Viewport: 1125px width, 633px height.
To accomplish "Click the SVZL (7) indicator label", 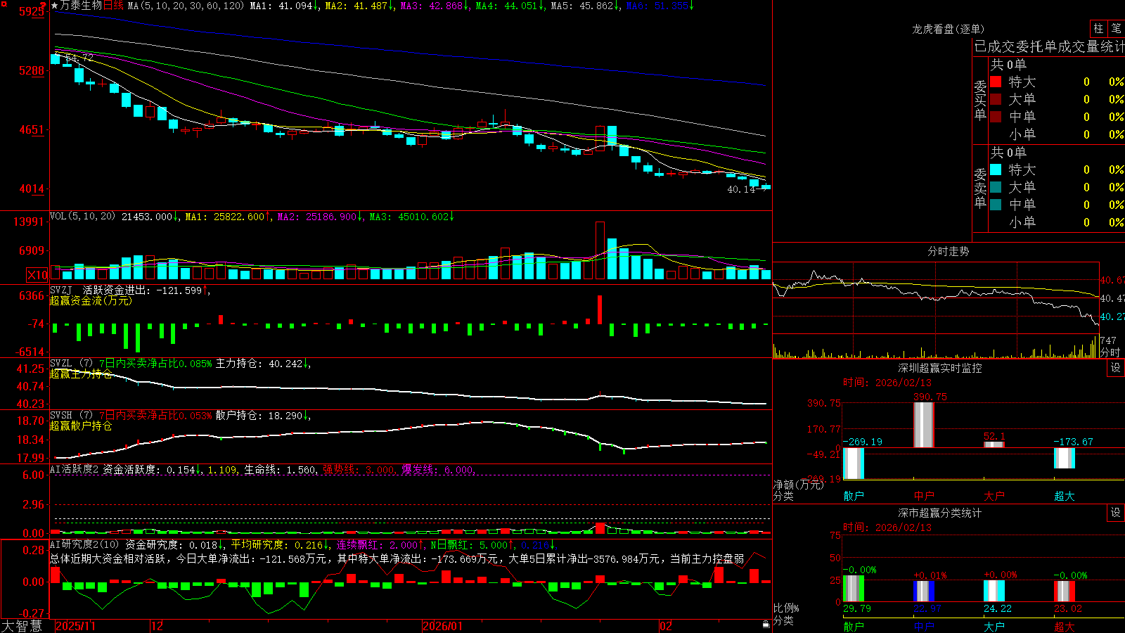I will coord(71,364).
